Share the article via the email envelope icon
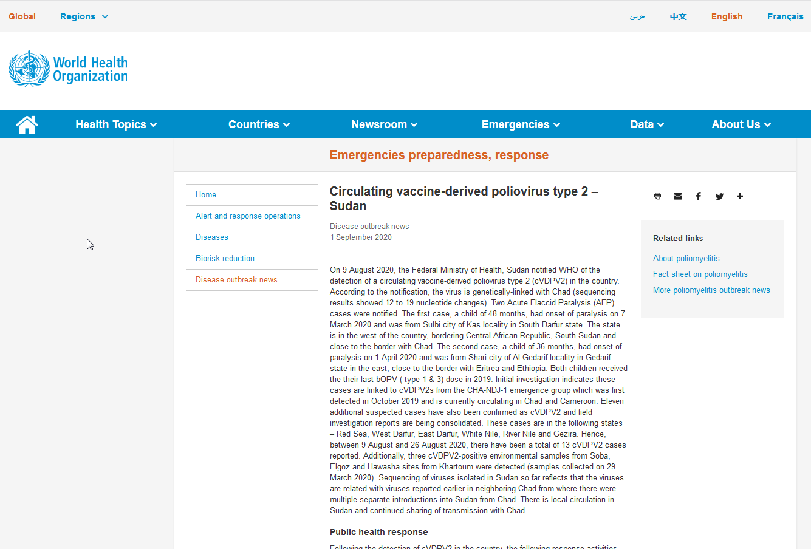The image size is (811, 549). (678, 196)
